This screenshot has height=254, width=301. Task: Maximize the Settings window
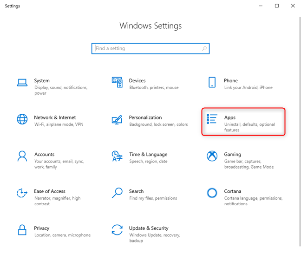click(x=277, y=6)
